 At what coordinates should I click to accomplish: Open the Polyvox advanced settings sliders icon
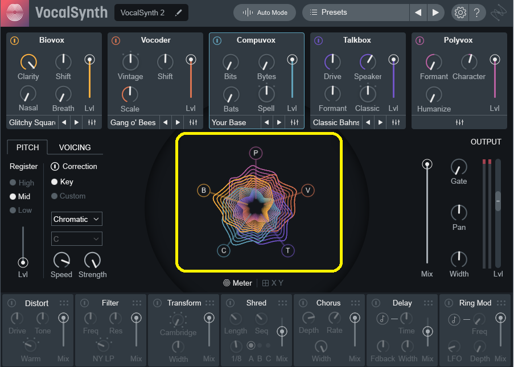[459, 122]
